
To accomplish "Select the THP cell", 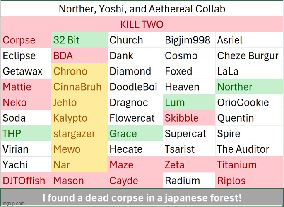I will click(x=26, y=134).
